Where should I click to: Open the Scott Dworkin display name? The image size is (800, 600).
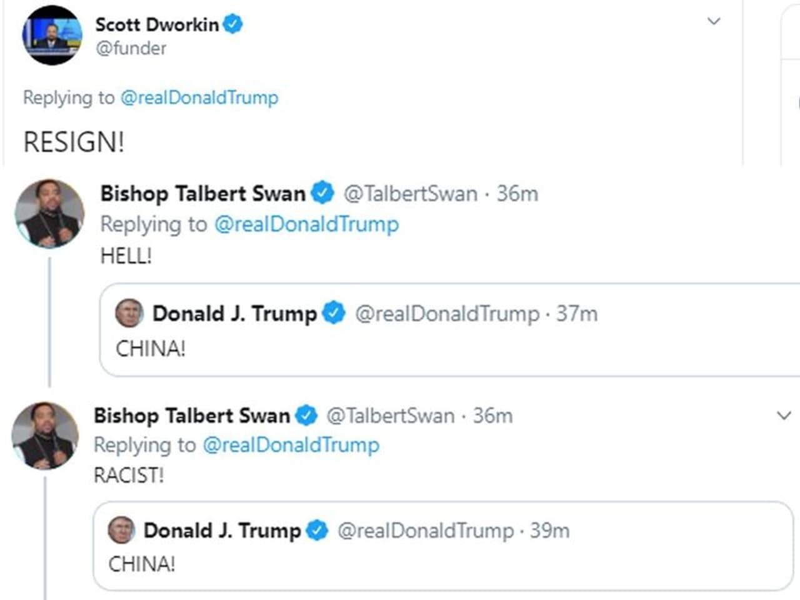[157, 24]
